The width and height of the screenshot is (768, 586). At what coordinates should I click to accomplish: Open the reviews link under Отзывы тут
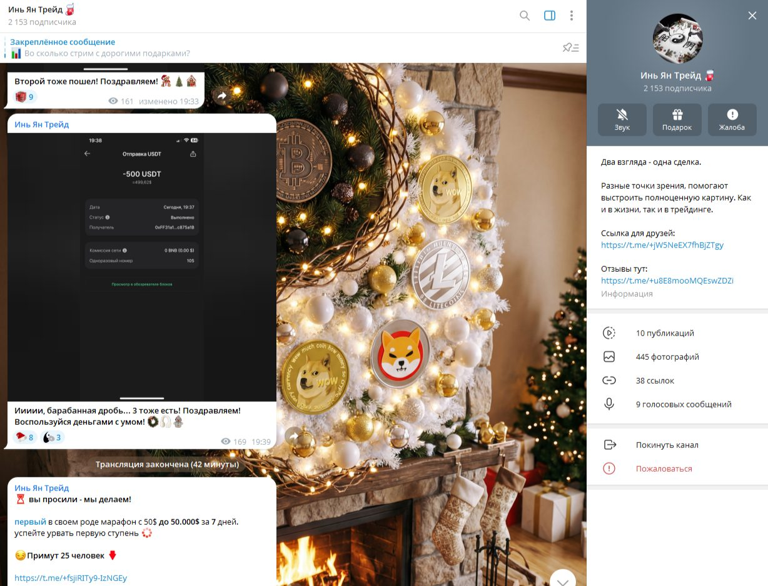pos(667,281)
